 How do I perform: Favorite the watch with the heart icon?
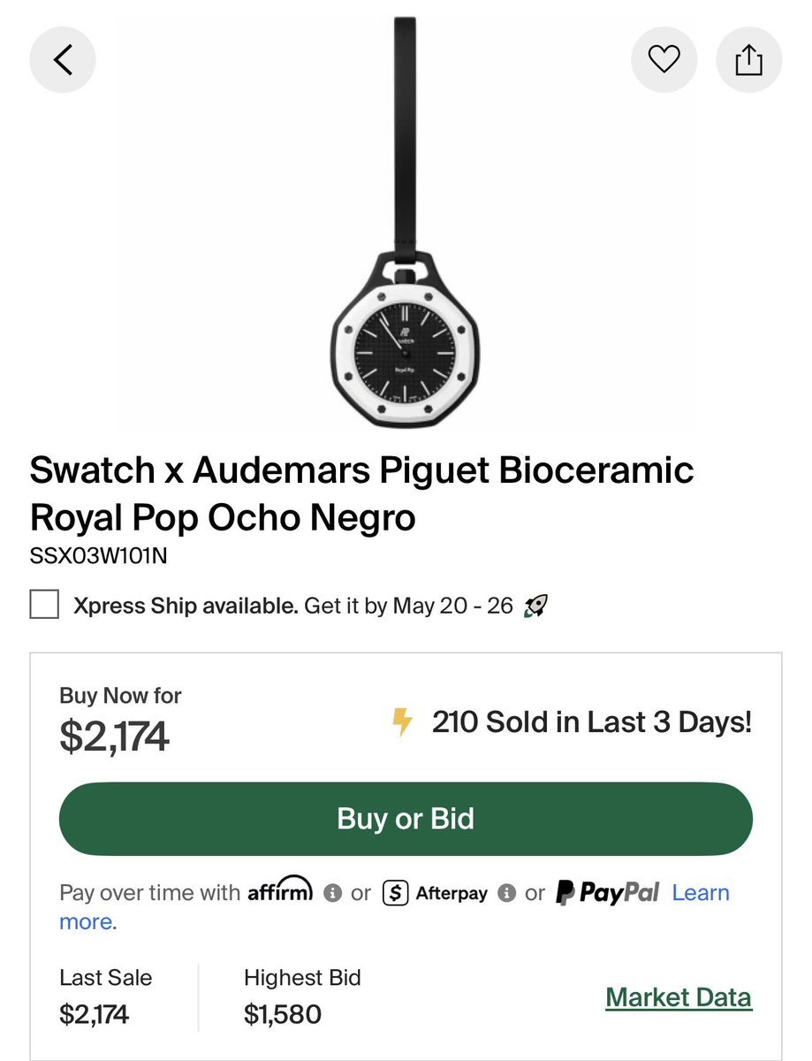tap(664, 60)
